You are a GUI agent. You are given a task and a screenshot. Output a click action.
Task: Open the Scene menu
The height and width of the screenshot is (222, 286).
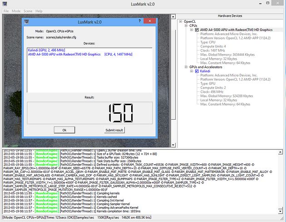click(28, 11)
